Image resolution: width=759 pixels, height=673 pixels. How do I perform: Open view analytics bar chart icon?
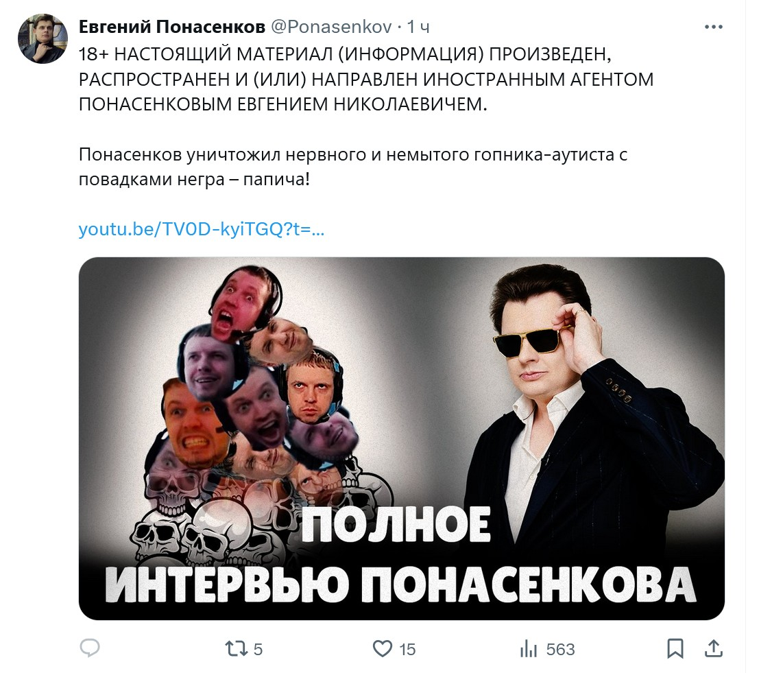tap(529, 649)
